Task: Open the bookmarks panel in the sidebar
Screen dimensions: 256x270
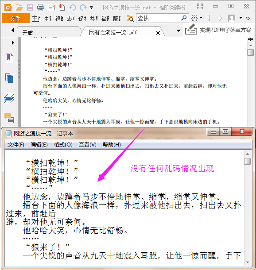Action: pyautogui.click(x=9, y=58)
